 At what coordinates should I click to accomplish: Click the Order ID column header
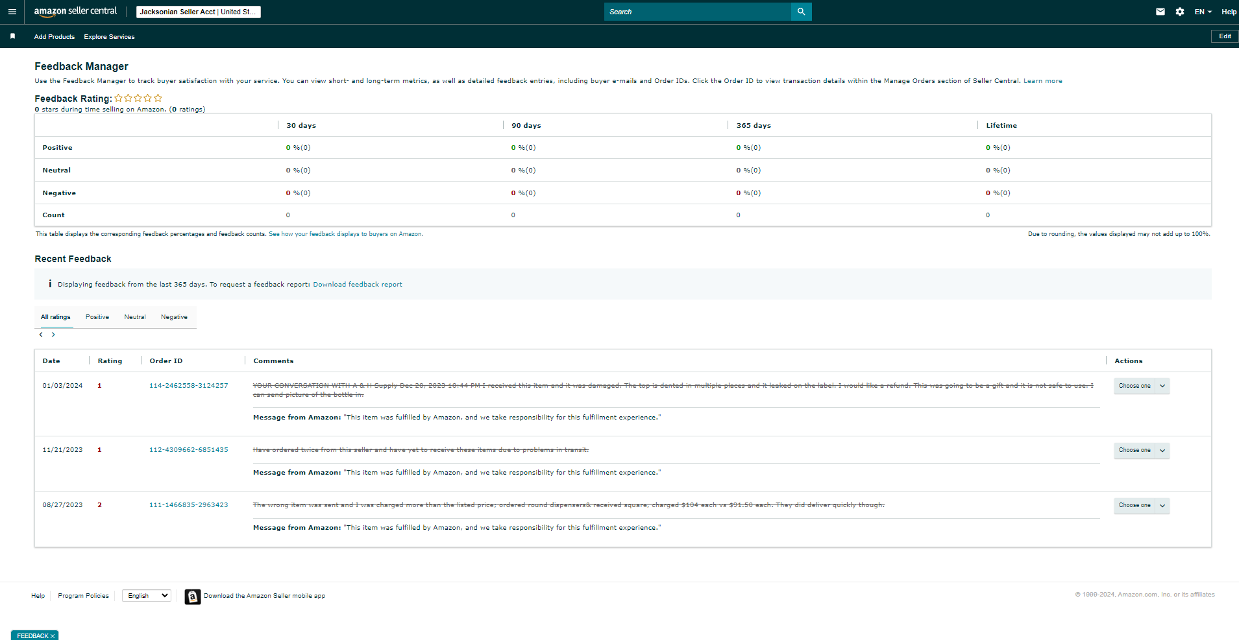click(x=166, y=361)
